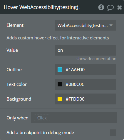This screenshot has height=140, width=124.
Task: Click the "Add a breakpoint in debug mode" label
Action: (x=40, y=133)
